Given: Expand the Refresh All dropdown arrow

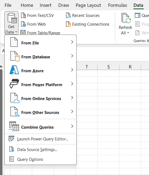Looking at the screenshot, I should 128,33.
